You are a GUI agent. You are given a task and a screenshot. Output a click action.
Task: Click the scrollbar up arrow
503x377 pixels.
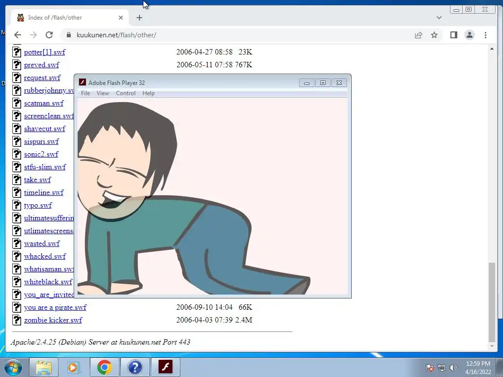tap(492, 49)
